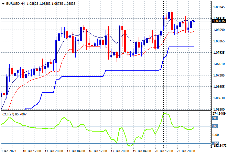Open the chart menu triangle beside EURUSD,H4
This screenshot has height=155, width=227.
[x=3, y=4]
